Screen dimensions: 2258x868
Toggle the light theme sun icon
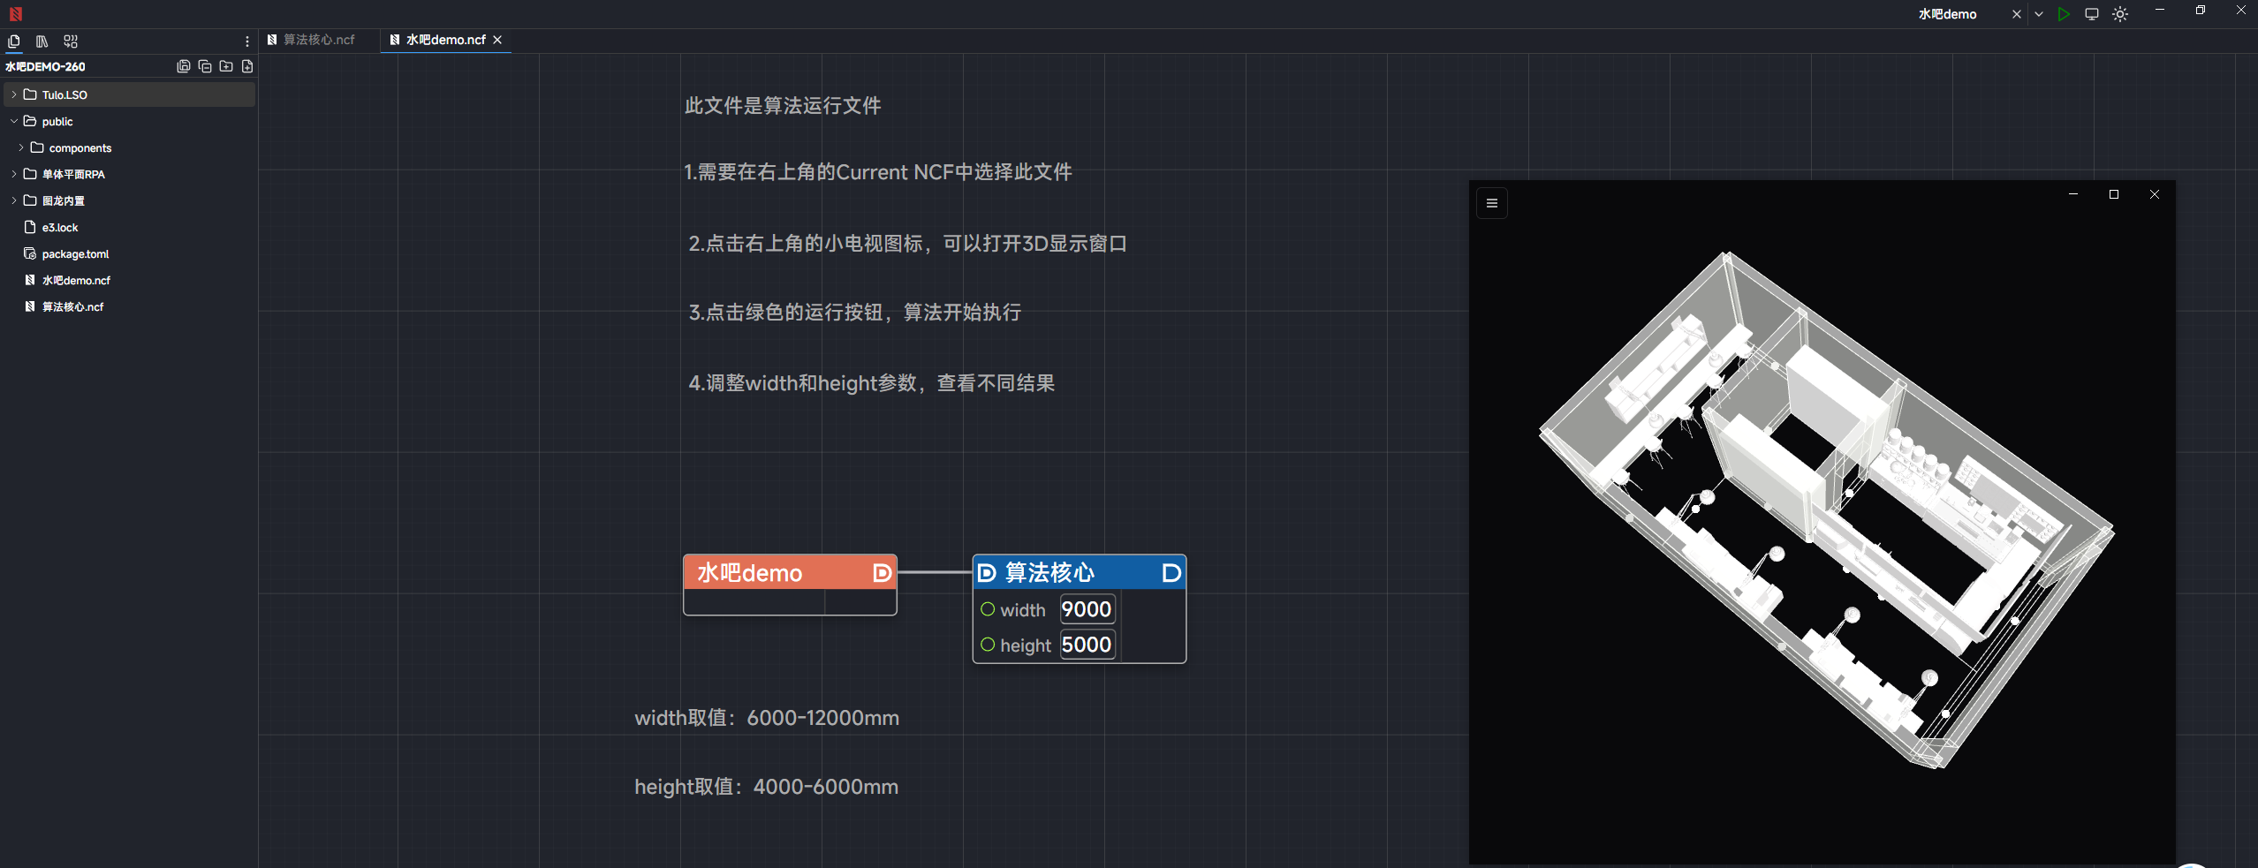[x=2120, y=14]
